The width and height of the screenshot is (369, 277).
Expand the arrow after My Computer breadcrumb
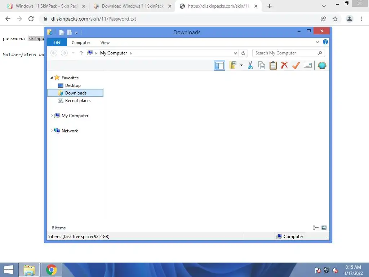coord(131,53)
